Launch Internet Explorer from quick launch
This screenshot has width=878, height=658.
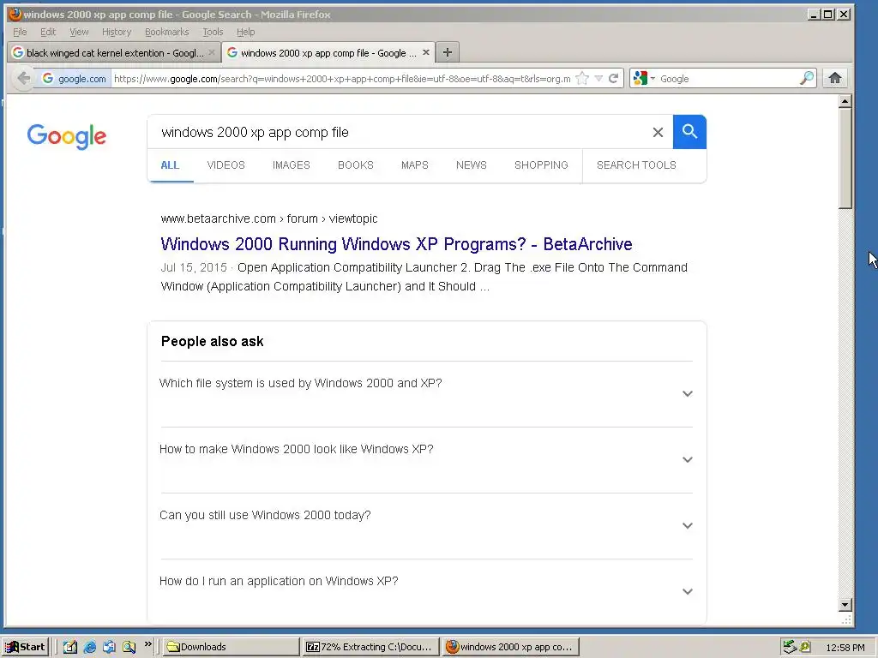click(x=89, y=647)
